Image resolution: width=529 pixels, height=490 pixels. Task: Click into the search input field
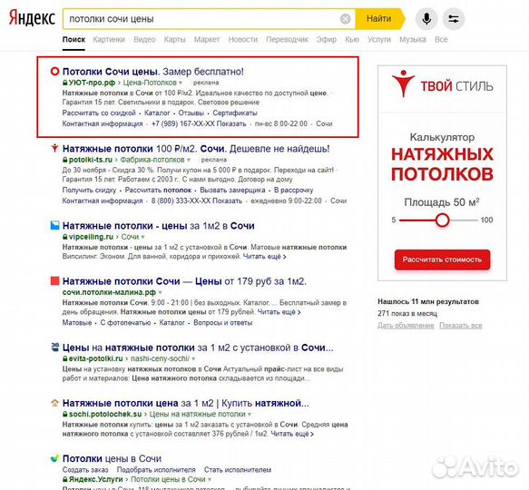(x=202, y=19)
